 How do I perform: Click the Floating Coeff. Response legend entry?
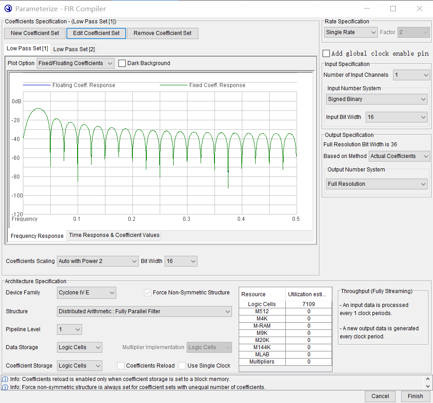(69, 85)
